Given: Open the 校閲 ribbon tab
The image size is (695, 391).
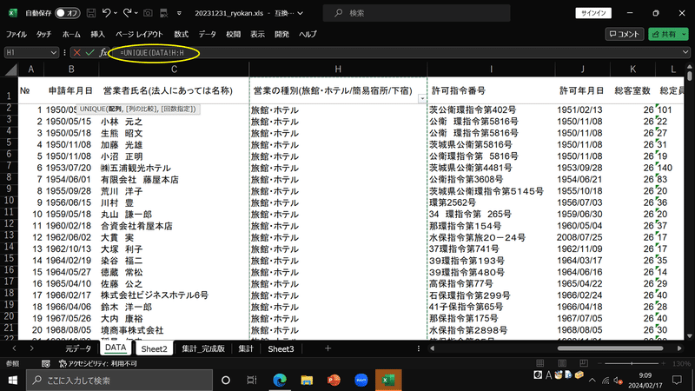Looking at the screenshot, I should coord(233,34).
